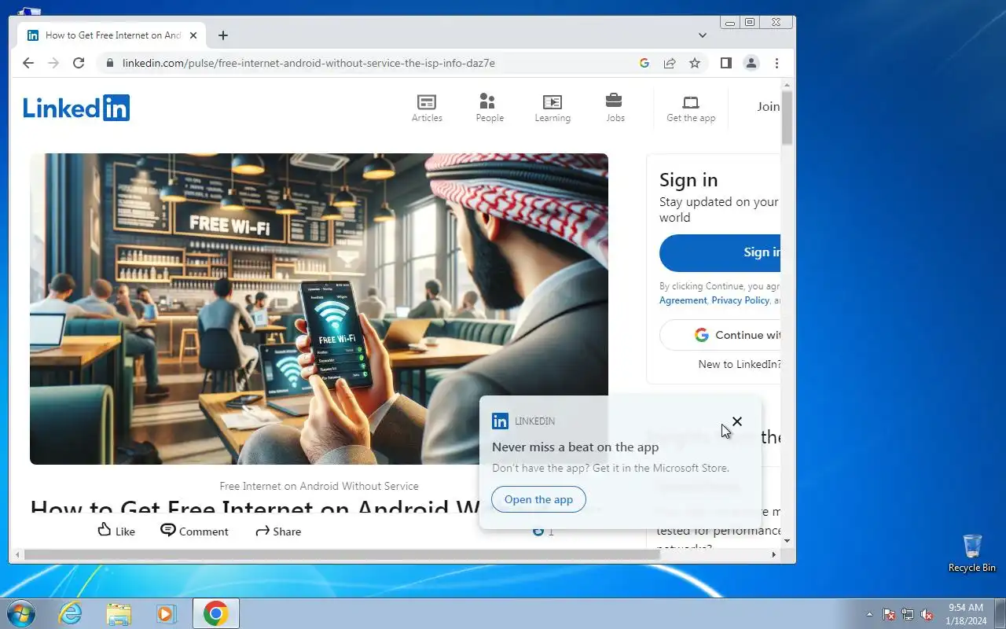
Task: Click the page's vertical scrollbar thumb
Action: [x=788, y=118]
